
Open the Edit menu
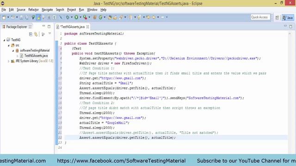click(11, 10)
